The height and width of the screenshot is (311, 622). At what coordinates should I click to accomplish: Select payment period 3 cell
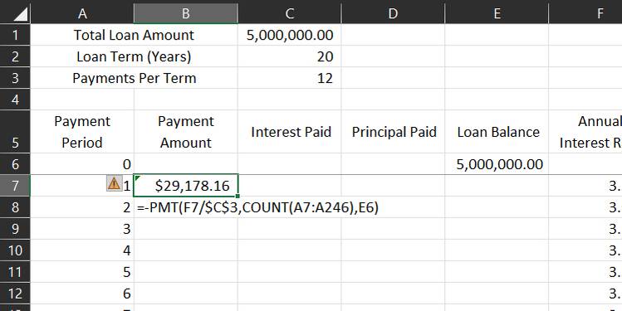point(82,229)
